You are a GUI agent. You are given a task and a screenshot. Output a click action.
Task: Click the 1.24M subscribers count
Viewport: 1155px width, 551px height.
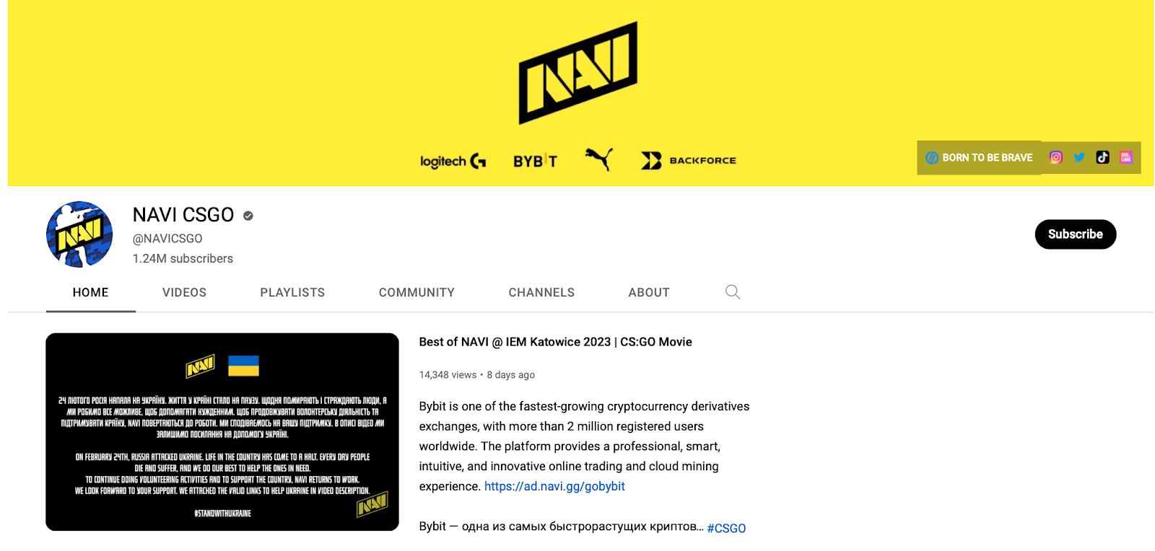point(183,259)
